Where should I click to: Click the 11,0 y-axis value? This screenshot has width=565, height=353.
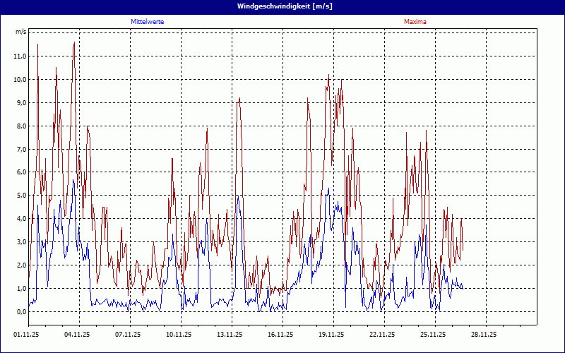pyautogui.click(x=20, y=56)
